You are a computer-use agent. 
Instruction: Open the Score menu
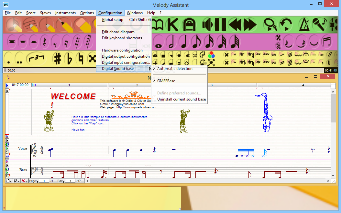[x=31, y=13]
